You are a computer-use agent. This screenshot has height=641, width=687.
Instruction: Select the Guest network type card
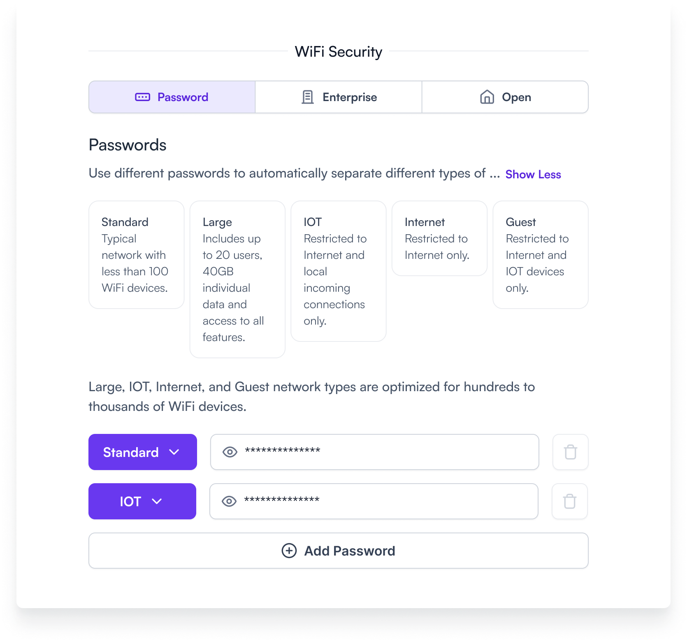pyautogui.click(x=540, y=255)
